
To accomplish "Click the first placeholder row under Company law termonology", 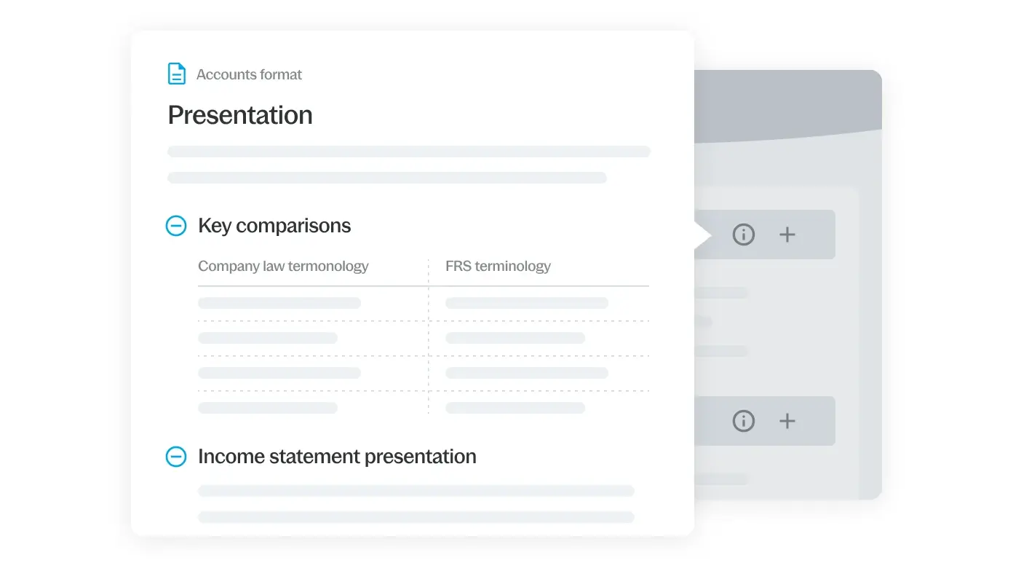I will point(279,303).
